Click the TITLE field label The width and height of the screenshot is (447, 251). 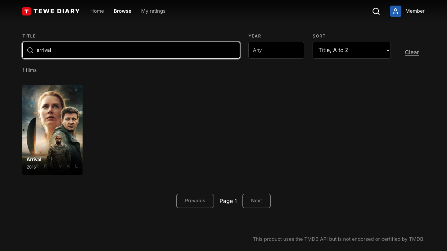[29, 36]
